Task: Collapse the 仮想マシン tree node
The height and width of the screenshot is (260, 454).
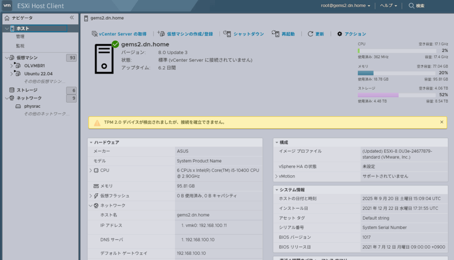Action: [7, 58]
